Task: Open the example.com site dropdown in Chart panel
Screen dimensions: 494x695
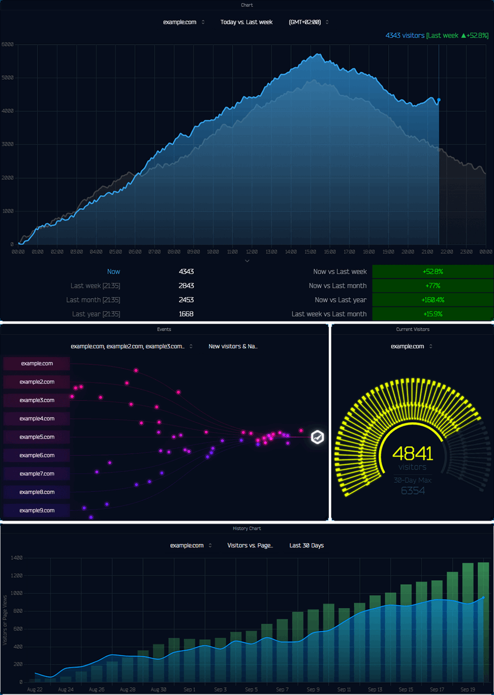Action: 184,22
